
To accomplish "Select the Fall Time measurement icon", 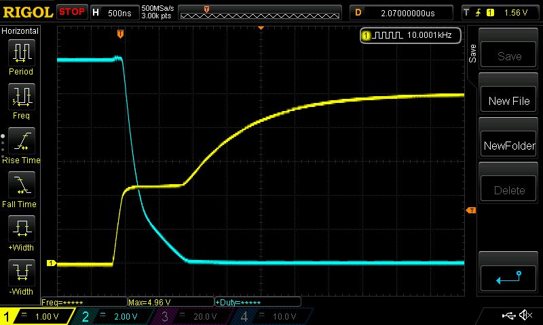I will (22, 185).
